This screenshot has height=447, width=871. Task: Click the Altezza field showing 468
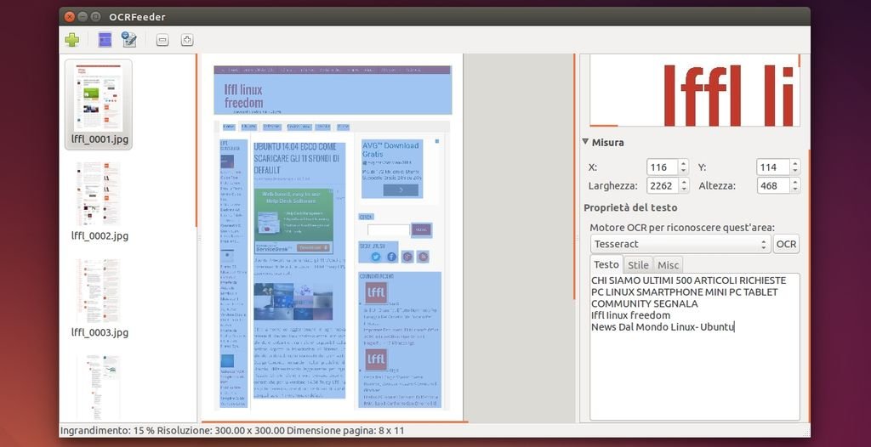point(772,185)
